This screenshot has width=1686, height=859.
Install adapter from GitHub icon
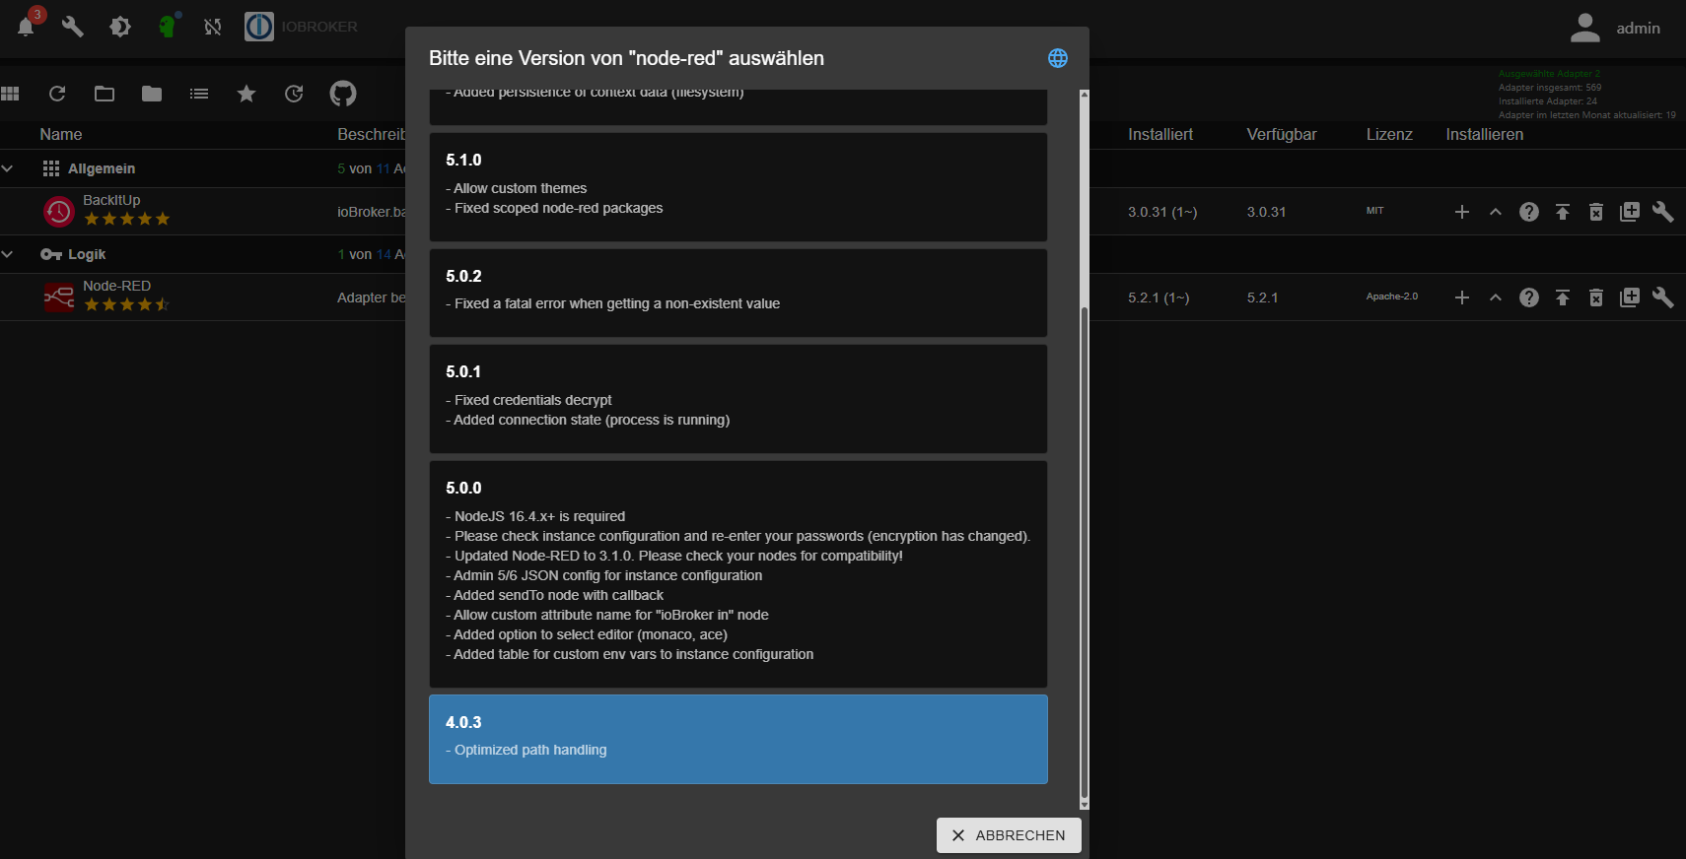coord(342,94)
